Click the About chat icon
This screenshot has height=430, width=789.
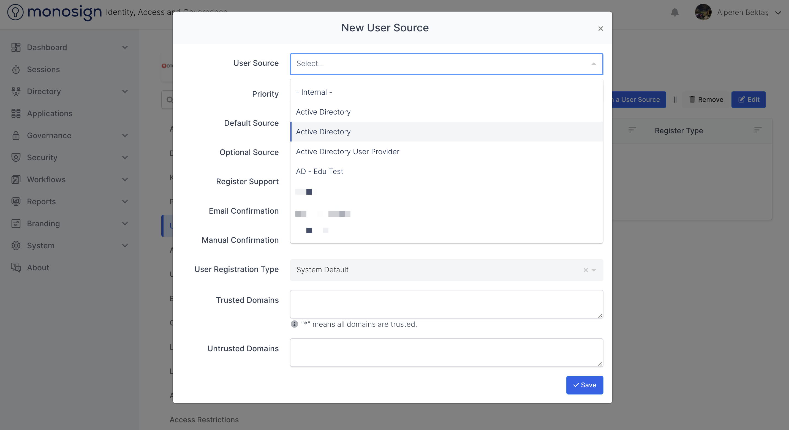click(16, 268)
